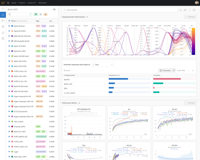
Task: Collapse the Hyperparameter Optimization section
Action: [61, 17]
